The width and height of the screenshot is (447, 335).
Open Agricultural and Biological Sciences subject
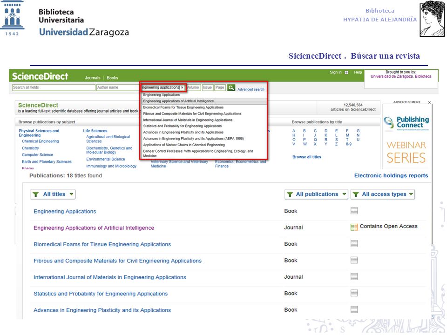click(x=108, y=139)
